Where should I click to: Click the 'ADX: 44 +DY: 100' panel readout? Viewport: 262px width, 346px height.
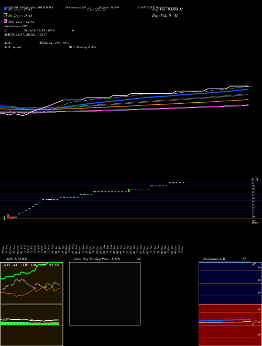click(x=19, y=265)
